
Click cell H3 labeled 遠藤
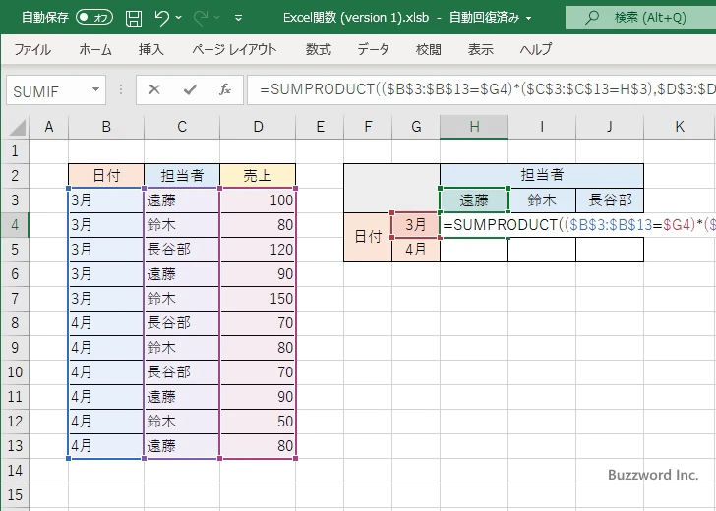pyautogui.click(x=474, y=199)
